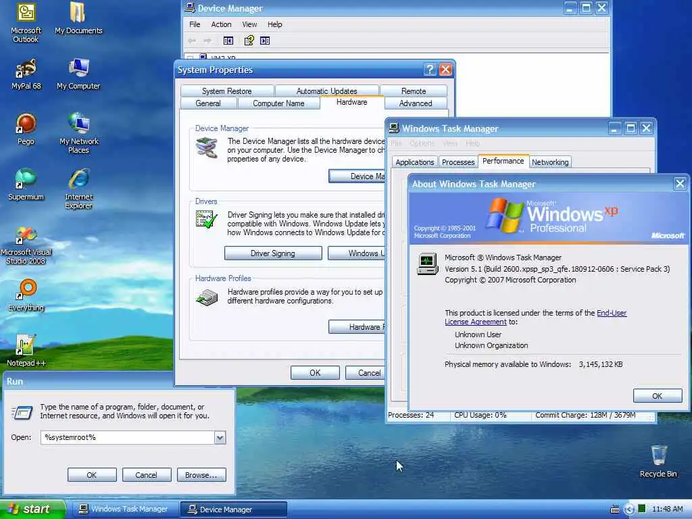Click the on-screen keyboard tray icon
The width and height of the screenshot is (692, 519).
[614, 510]
